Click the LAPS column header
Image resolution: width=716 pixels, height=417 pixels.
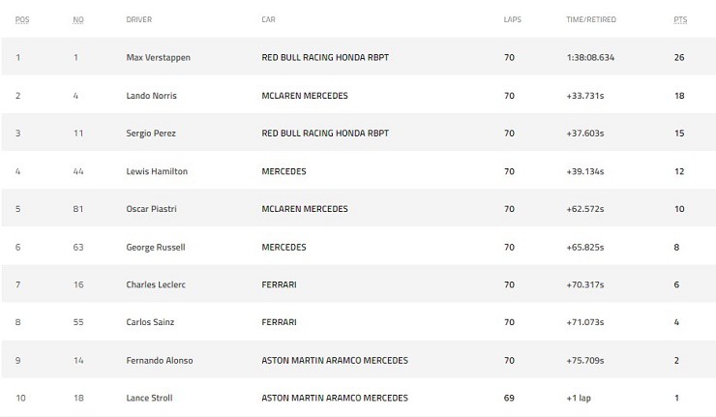tap(513, 19)
